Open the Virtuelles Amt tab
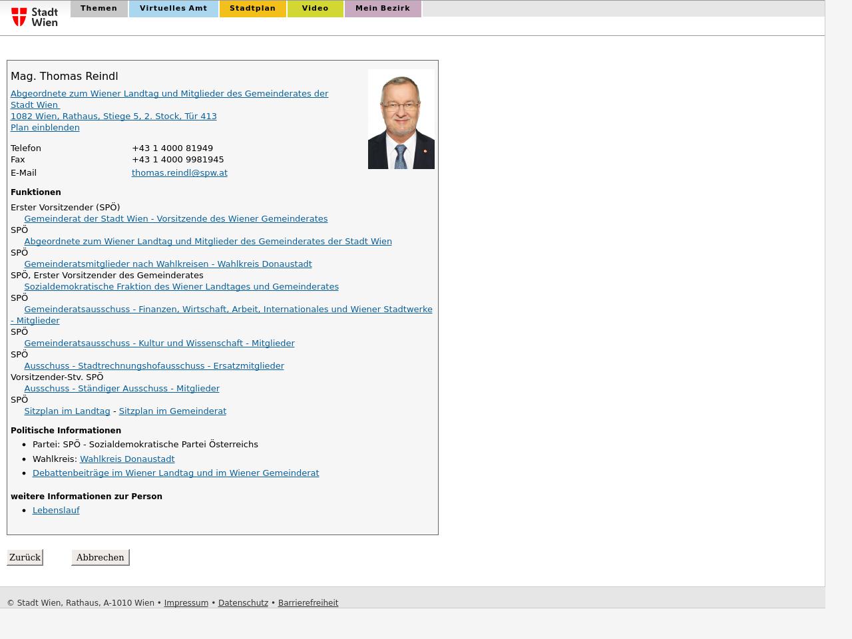This screenshot has height=639, width=852. (174, 9)
